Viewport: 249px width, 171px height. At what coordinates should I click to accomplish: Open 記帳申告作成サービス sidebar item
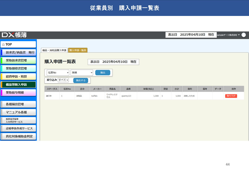tap(18, 128)
